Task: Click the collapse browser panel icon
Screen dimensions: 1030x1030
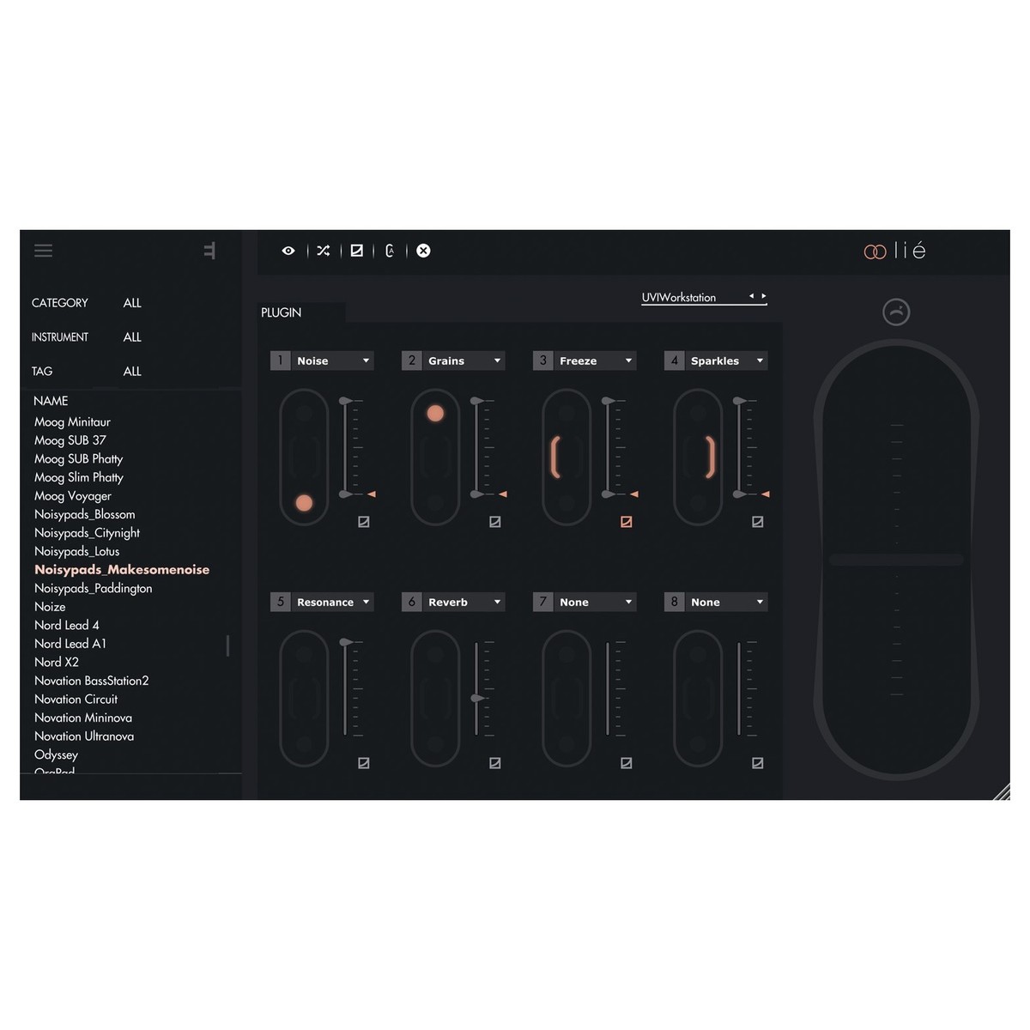Action: pos(209,251)
